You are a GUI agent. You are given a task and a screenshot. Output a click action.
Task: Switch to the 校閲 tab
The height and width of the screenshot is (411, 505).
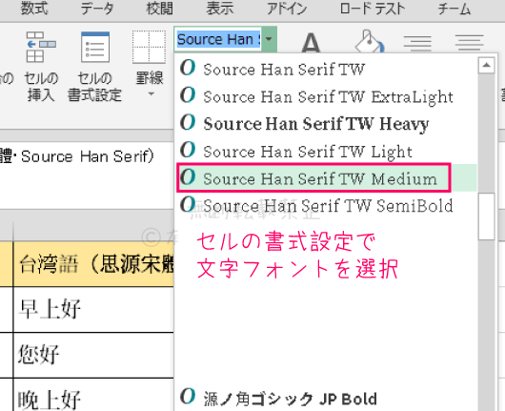pos(160,9)
